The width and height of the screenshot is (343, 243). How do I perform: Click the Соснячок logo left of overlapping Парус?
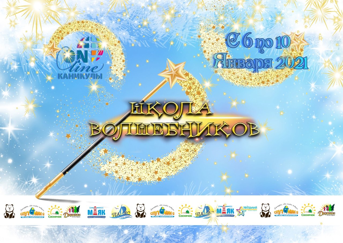[x=185, y=211]
